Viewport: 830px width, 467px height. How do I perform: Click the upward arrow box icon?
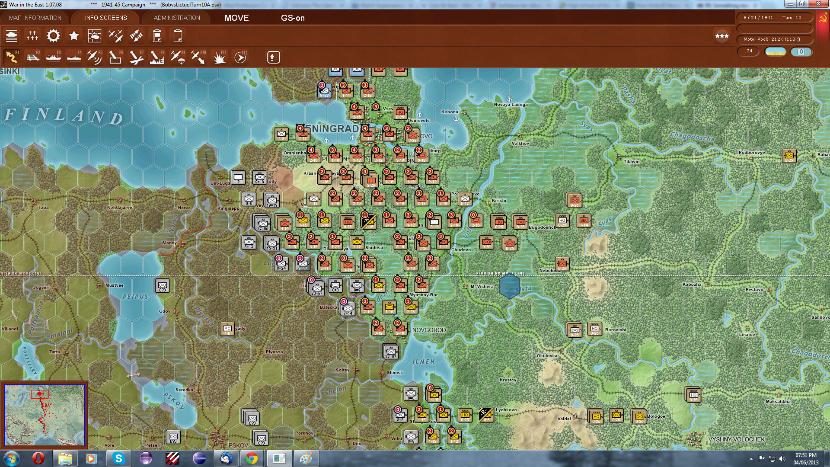[x=273, y=57]
